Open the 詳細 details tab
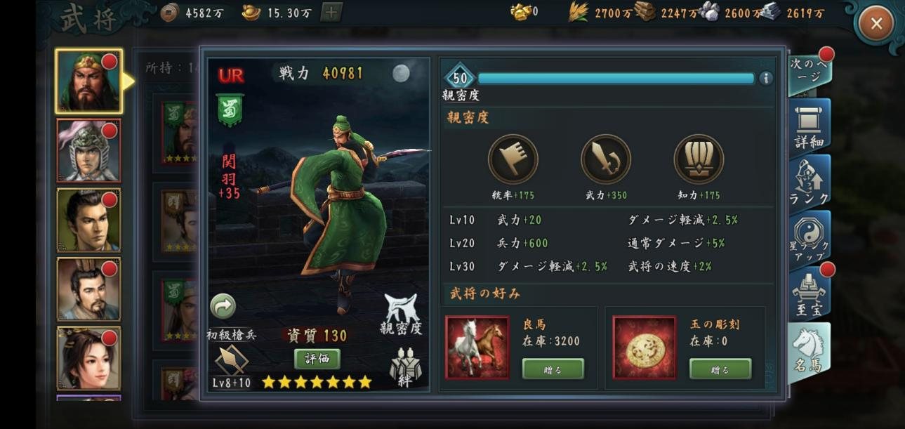The width and height of the screenshot is (905, 429). pos(810,128)
